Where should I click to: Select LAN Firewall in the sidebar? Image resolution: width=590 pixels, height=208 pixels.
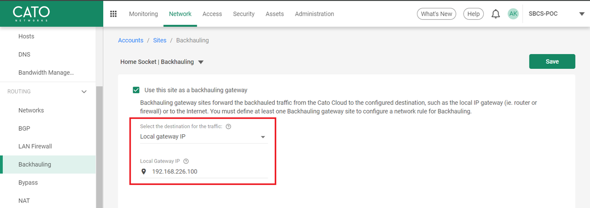click(35, 146)
